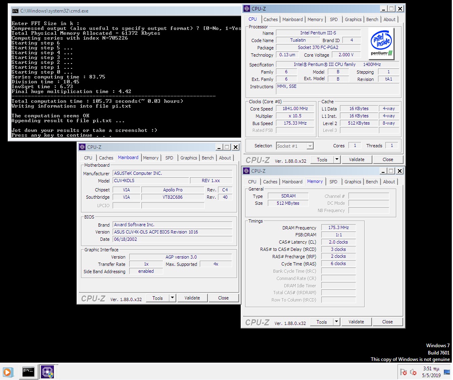Click the 512 MBytes memory size field
The height and width of the screenshot is (380, 453).
288,203
